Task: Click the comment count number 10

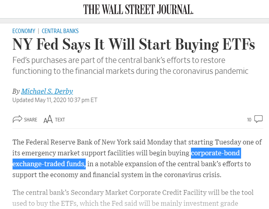Action: [x=249, y=120]
